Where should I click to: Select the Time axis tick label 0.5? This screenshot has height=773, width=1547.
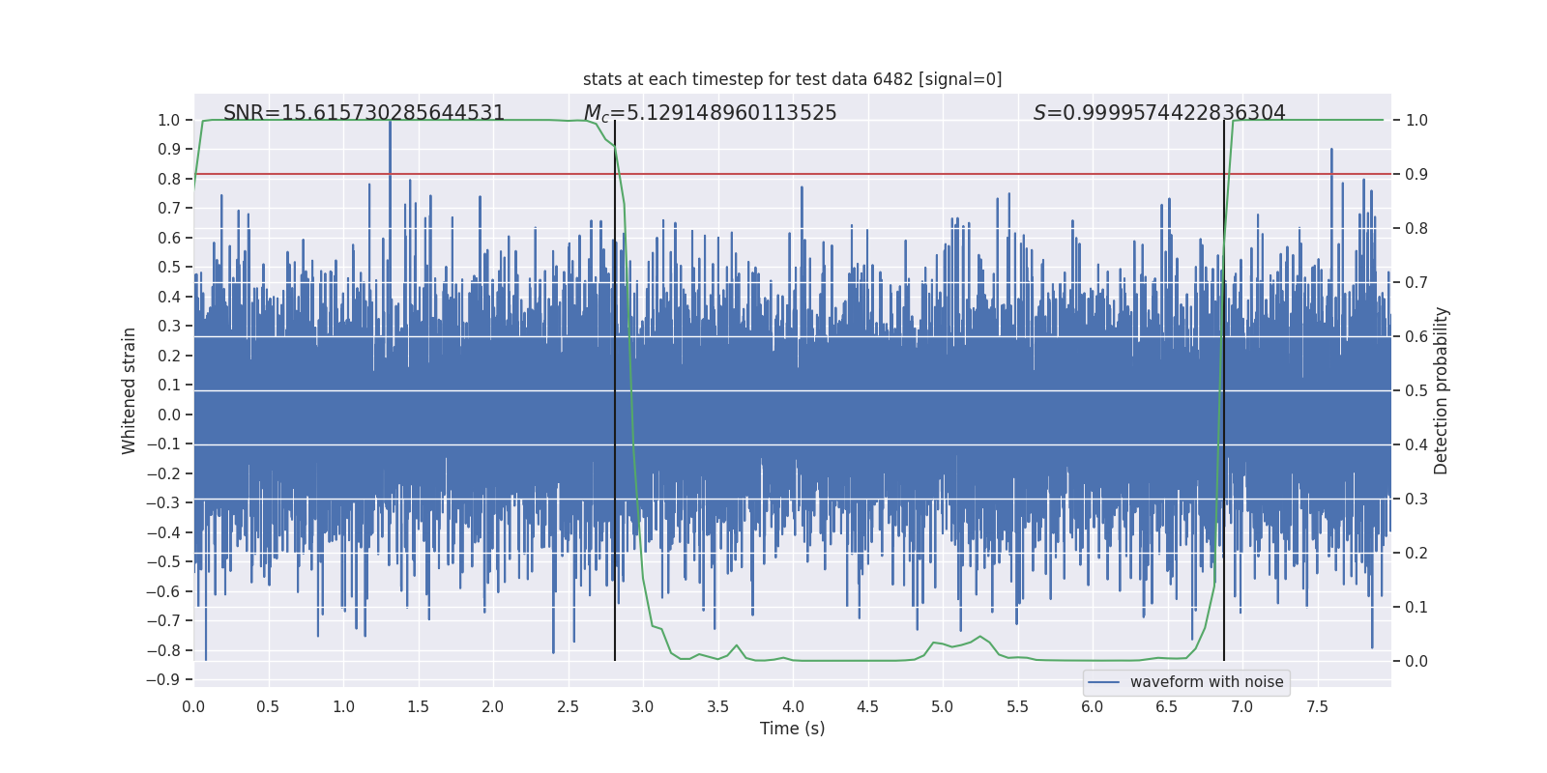coord(268,706)
